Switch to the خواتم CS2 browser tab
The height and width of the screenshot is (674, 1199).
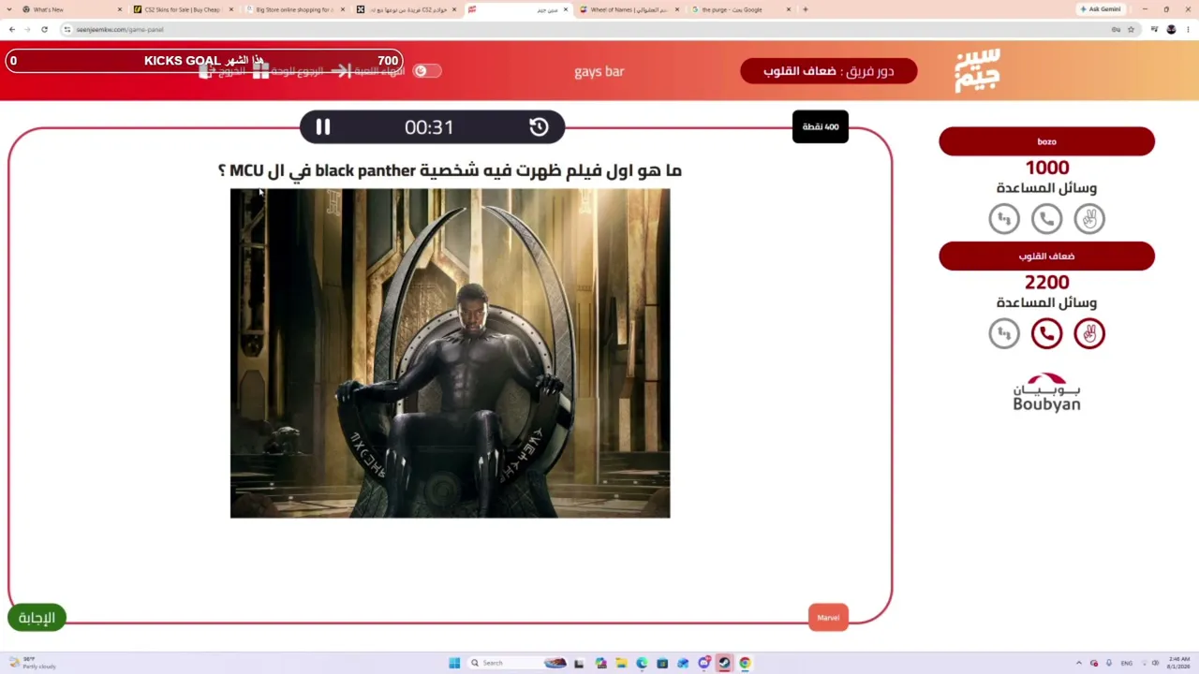407,9
